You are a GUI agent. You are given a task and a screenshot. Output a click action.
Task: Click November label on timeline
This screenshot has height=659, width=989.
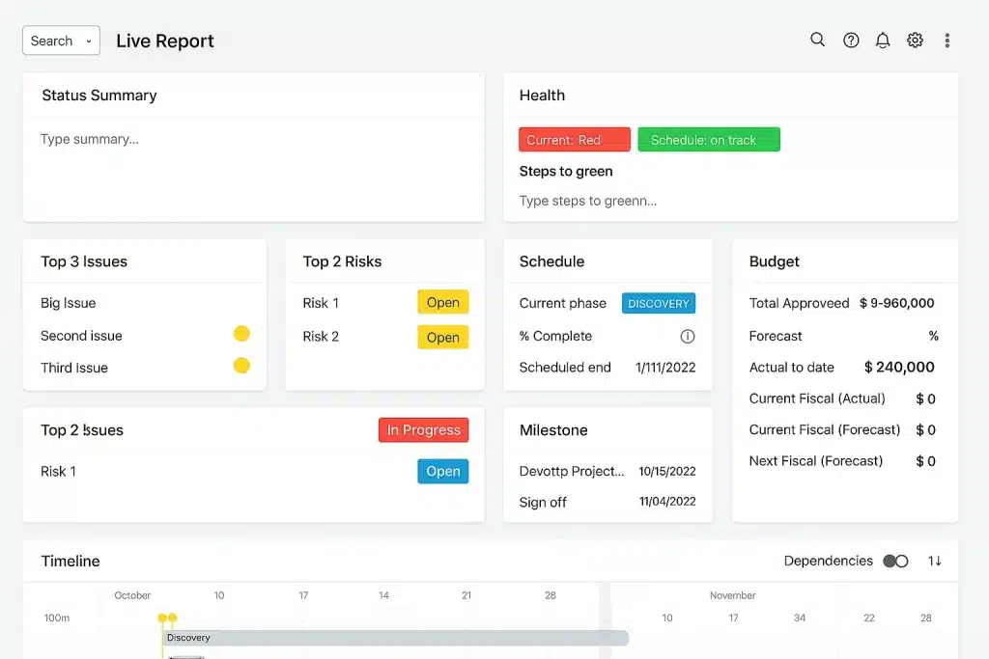(x=732, y=595)
